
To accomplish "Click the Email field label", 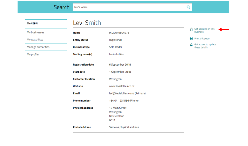I will (x=76, y=93).
